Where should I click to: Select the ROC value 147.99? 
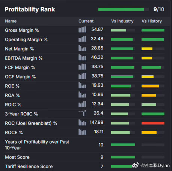point(97,122)
